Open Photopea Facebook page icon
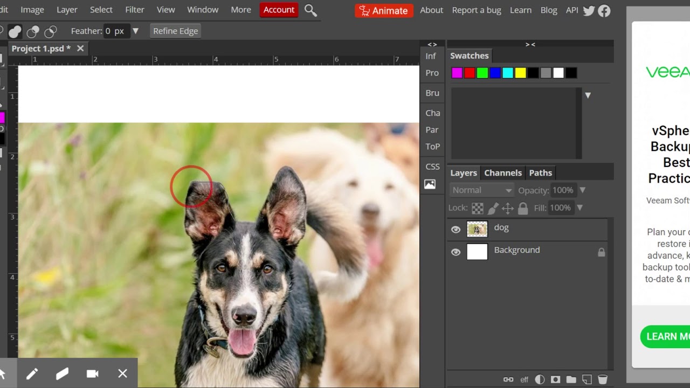The height and width of the screenshot is (388, 690). tap(604, 10)
